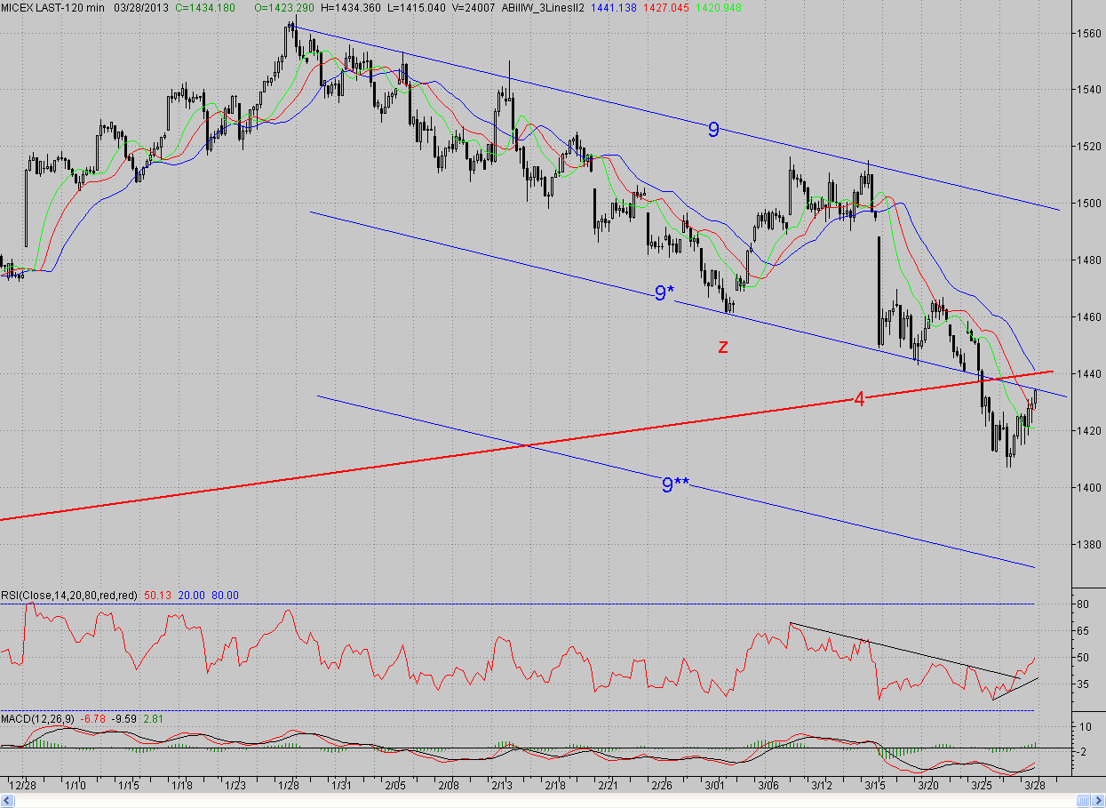Select the blue 9* channel label
This screenshot has width=1106, height=808.
point(664,293)
